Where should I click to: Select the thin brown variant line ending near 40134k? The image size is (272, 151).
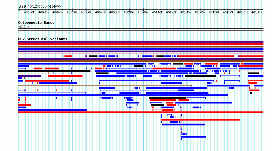coord(105,86)
